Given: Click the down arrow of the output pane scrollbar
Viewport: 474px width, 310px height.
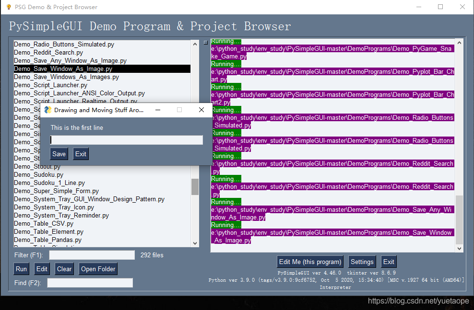Looking at the screenshot, I should pyautogui.click(x=459, y=248).
